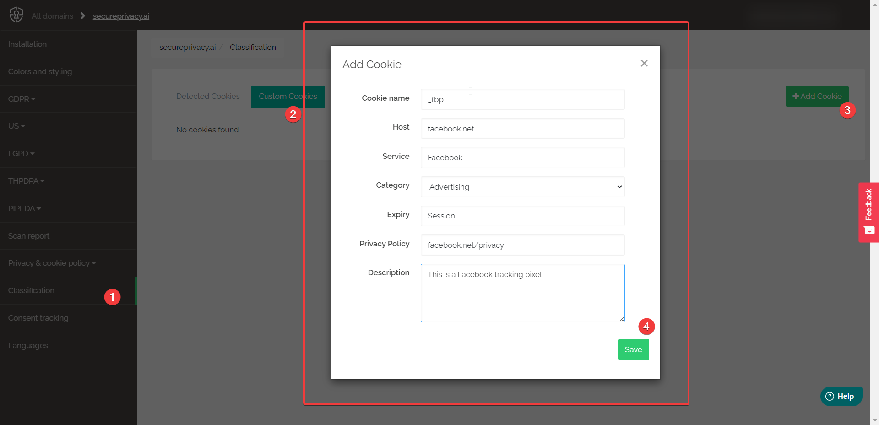Click the Secure Privacy shield logo
This screenshot has width=879, height=425.
[16, 15]
